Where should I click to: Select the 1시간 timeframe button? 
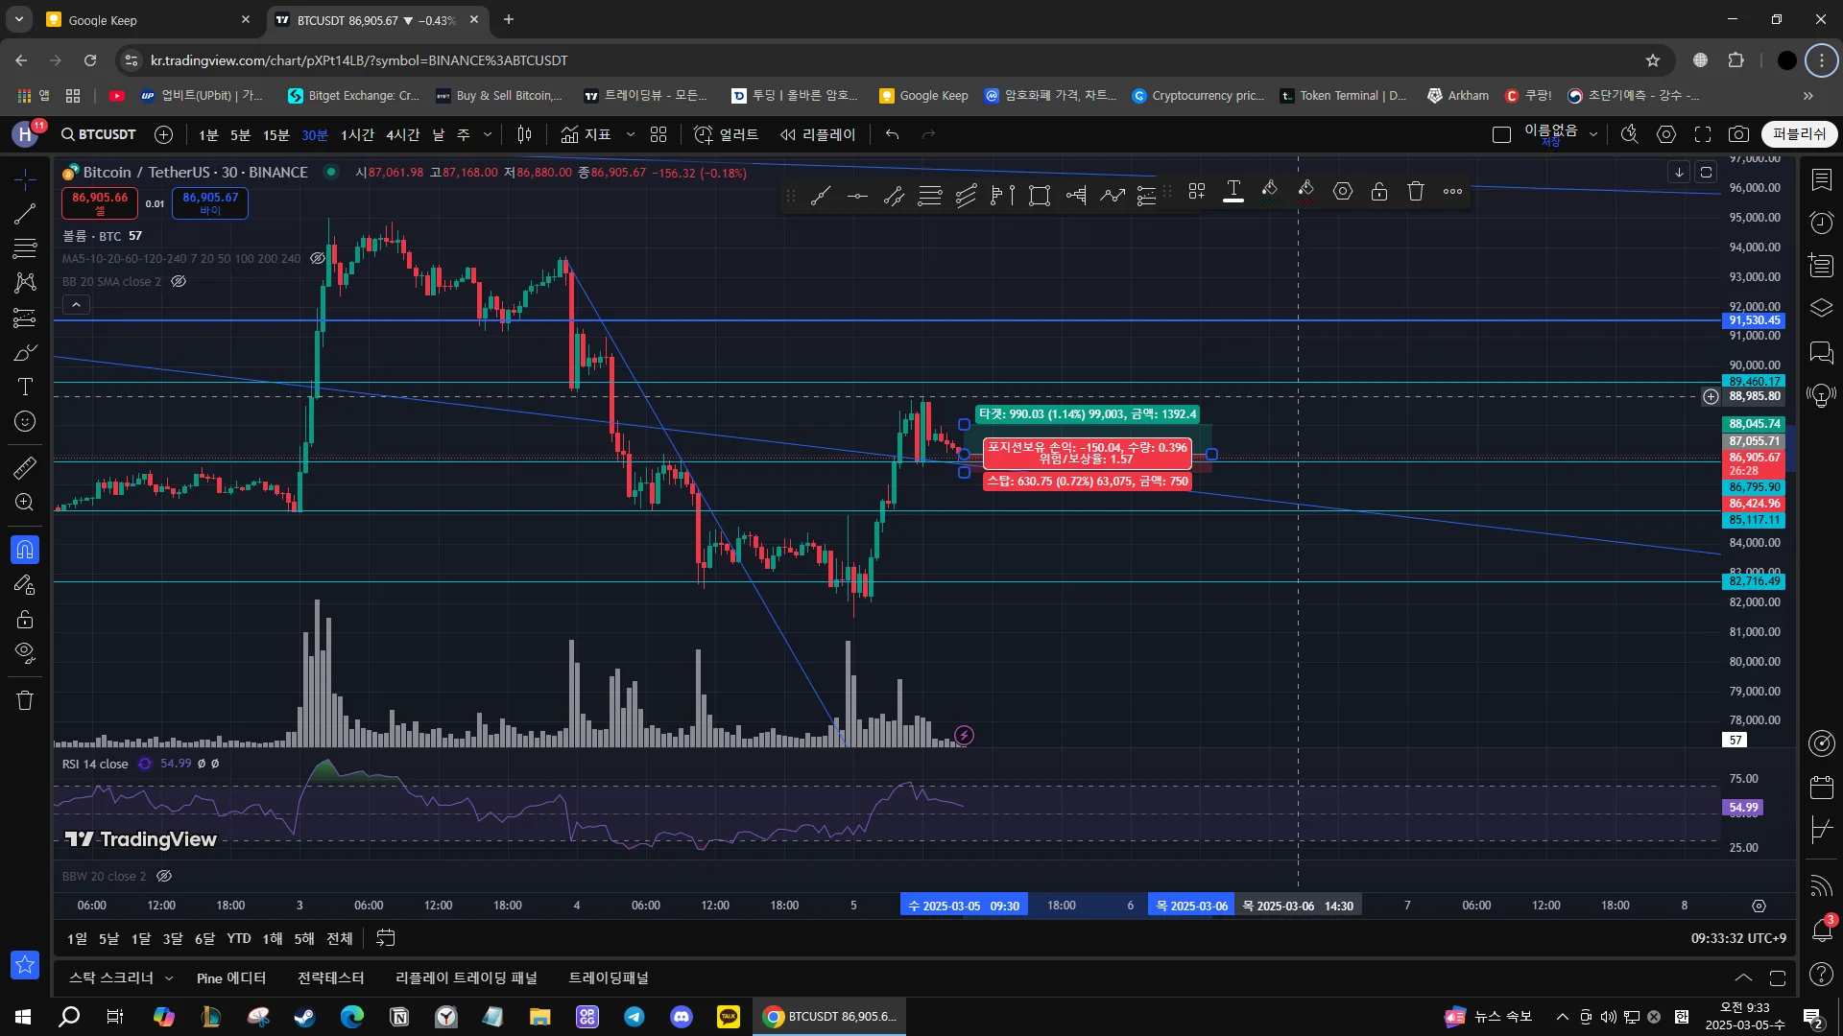(x=357, y=134)
